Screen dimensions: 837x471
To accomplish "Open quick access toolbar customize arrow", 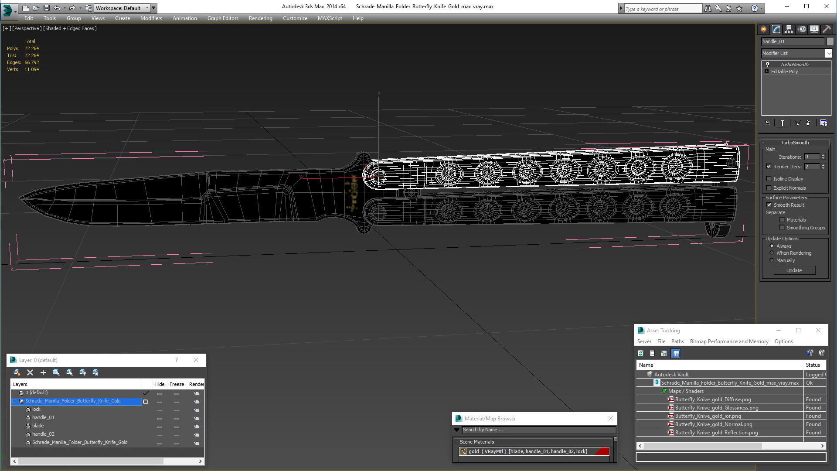I will click(154, 8).
